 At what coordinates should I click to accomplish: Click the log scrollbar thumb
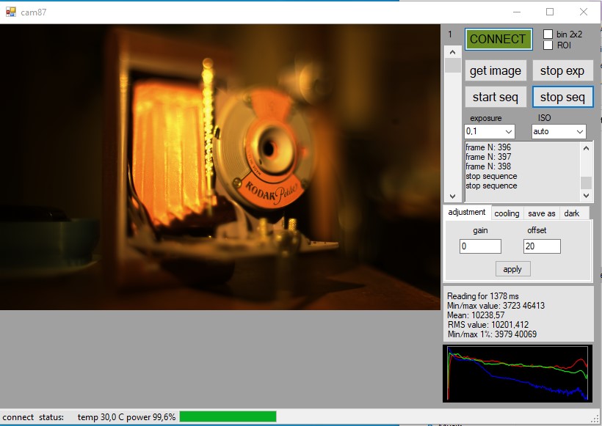[x=586, y=183]
